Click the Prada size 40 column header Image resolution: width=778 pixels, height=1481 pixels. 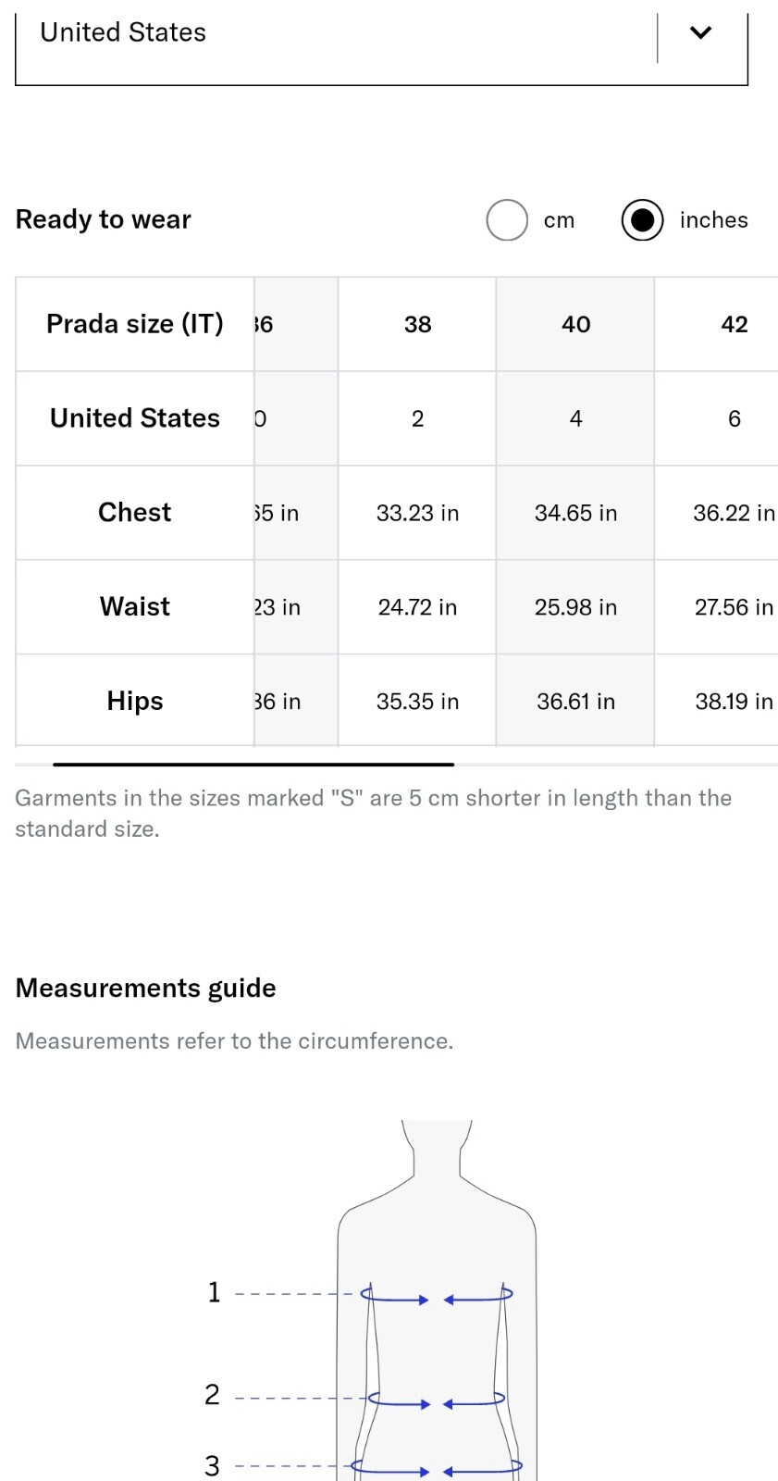(x=575, y=325)
